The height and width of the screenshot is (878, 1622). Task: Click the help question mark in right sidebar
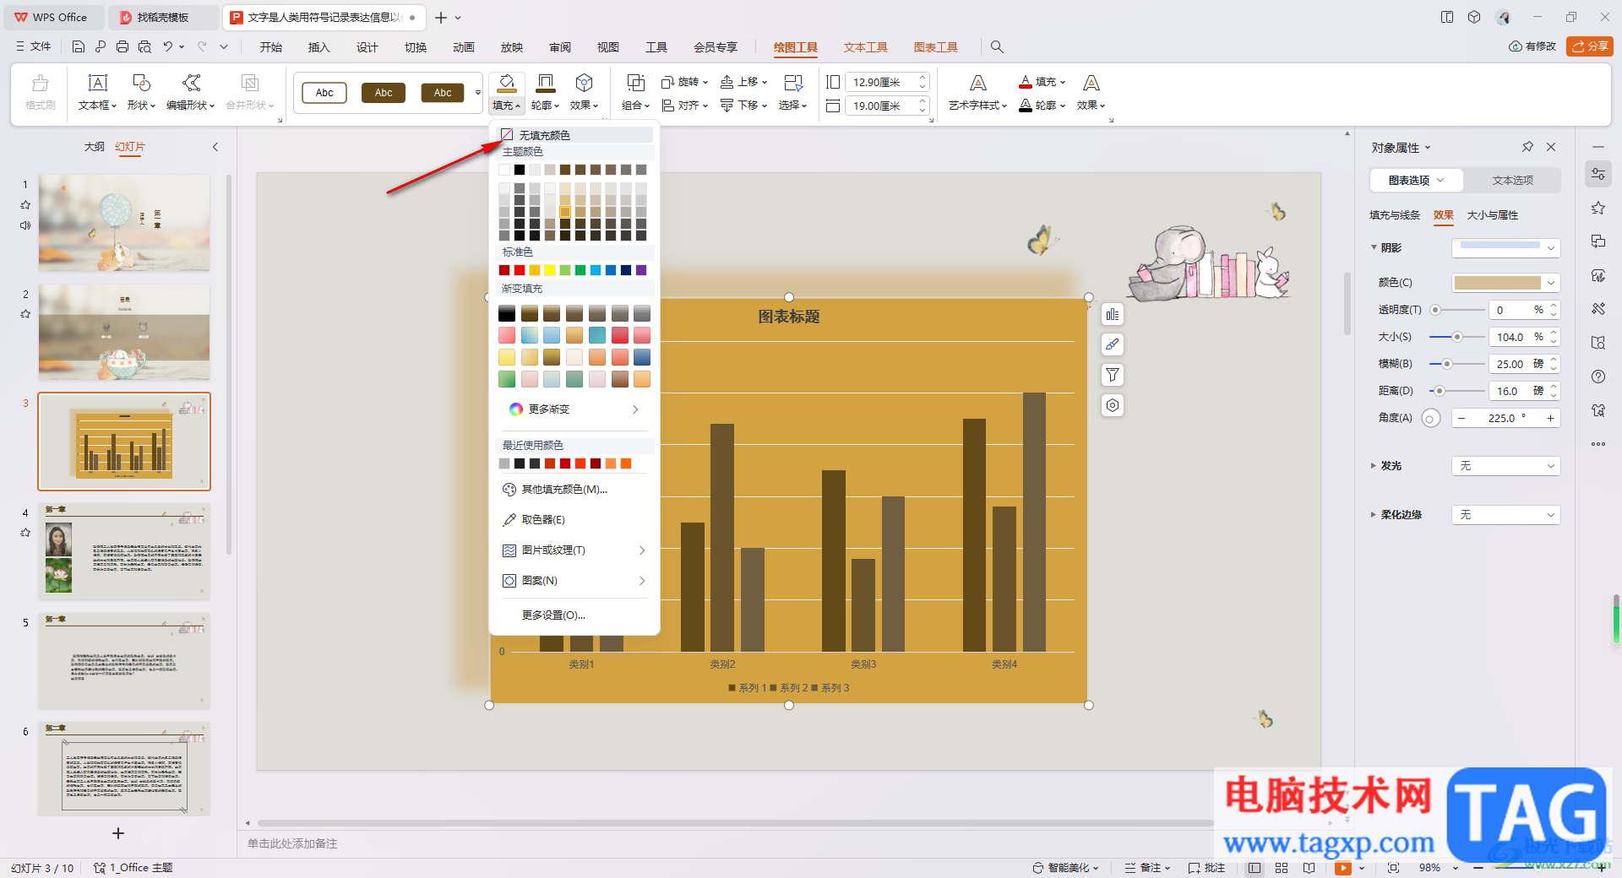(x=1598, y=377)
